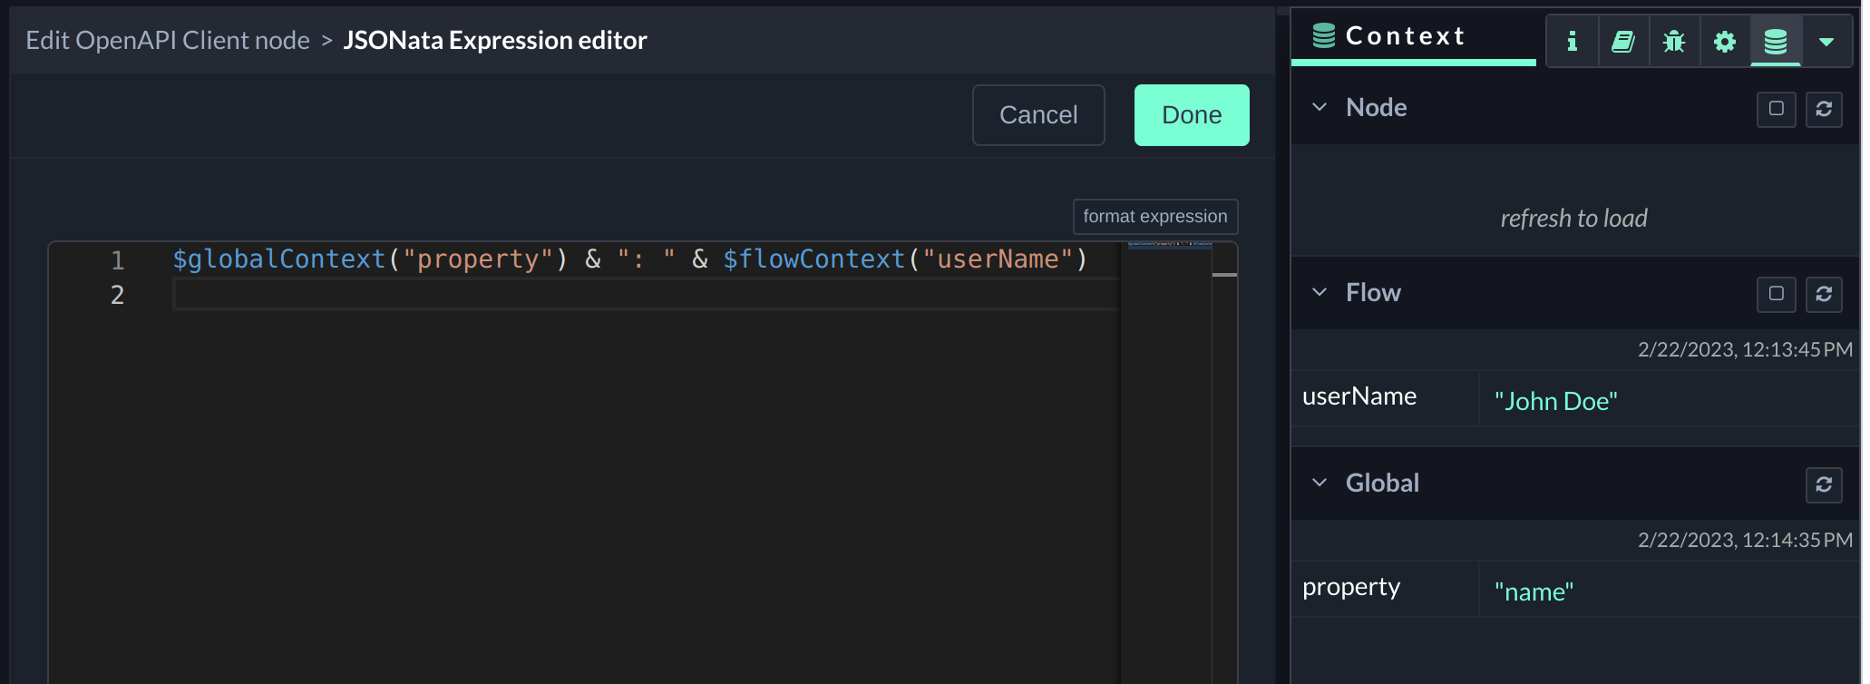Open the configuration gear icon tab
Viewport: 1870px width, 684px height.
pyautogui.click(x=1724, y=41)
